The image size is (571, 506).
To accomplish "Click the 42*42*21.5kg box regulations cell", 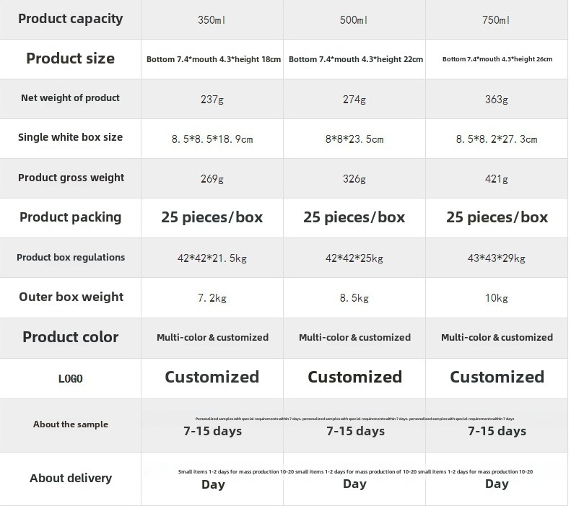I will click(212, 258).
